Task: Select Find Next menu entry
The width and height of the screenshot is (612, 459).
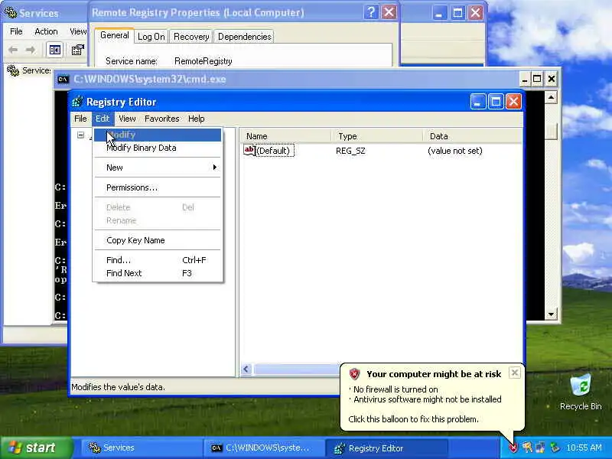Action: [158, 273]
